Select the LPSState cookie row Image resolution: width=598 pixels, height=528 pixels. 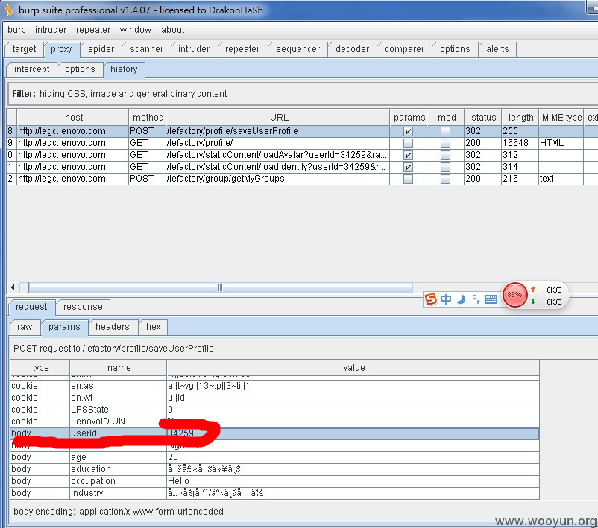point(274,410)
